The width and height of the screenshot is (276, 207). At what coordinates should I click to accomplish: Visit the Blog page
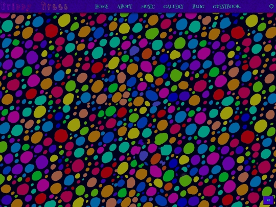point(198,7)
